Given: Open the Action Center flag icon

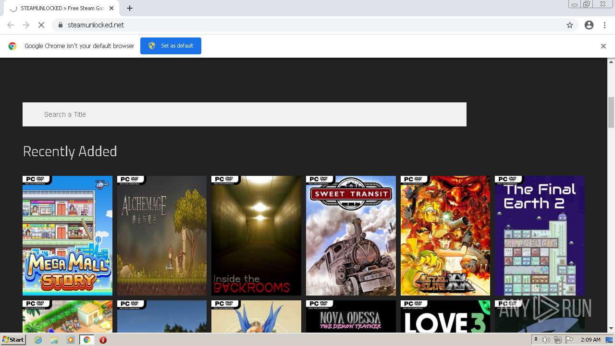Looking at the screenshot, I should pos(569,340).
